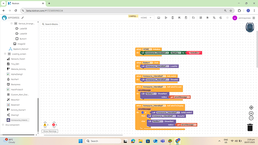Screen dimensions: 258x145
Task: Click the Show Warnings button
Action: (x=50, y=131)
